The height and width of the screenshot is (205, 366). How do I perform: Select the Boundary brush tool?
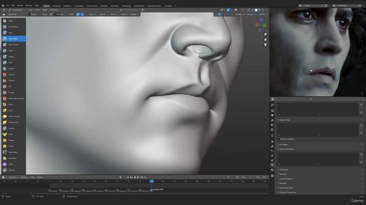[x=13, y=158]
